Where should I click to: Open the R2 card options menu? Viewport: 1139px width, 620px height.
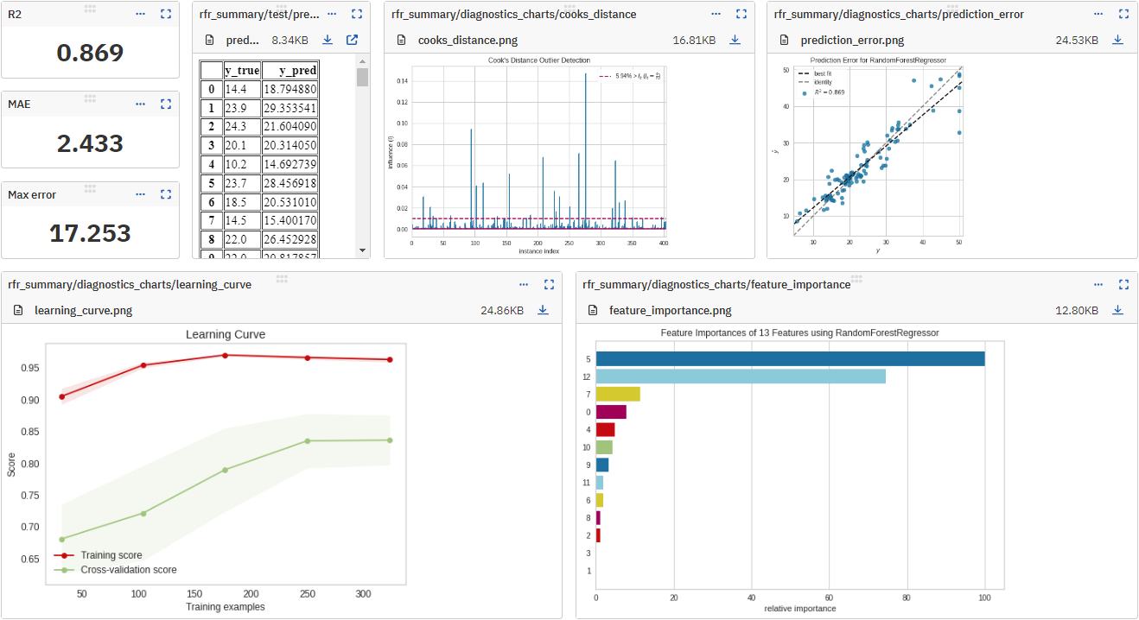140,14
